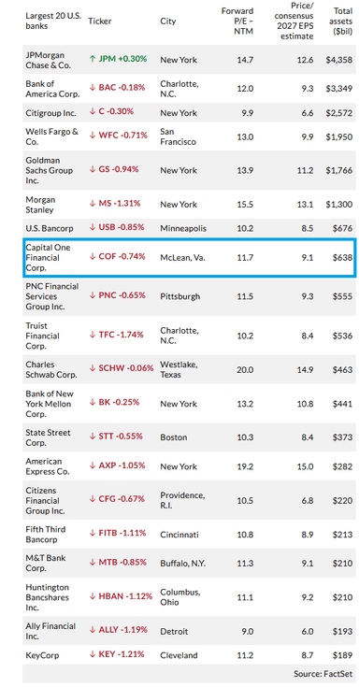
Task: Click the FITB -1.11% ticker
Action: pos(118,533)
